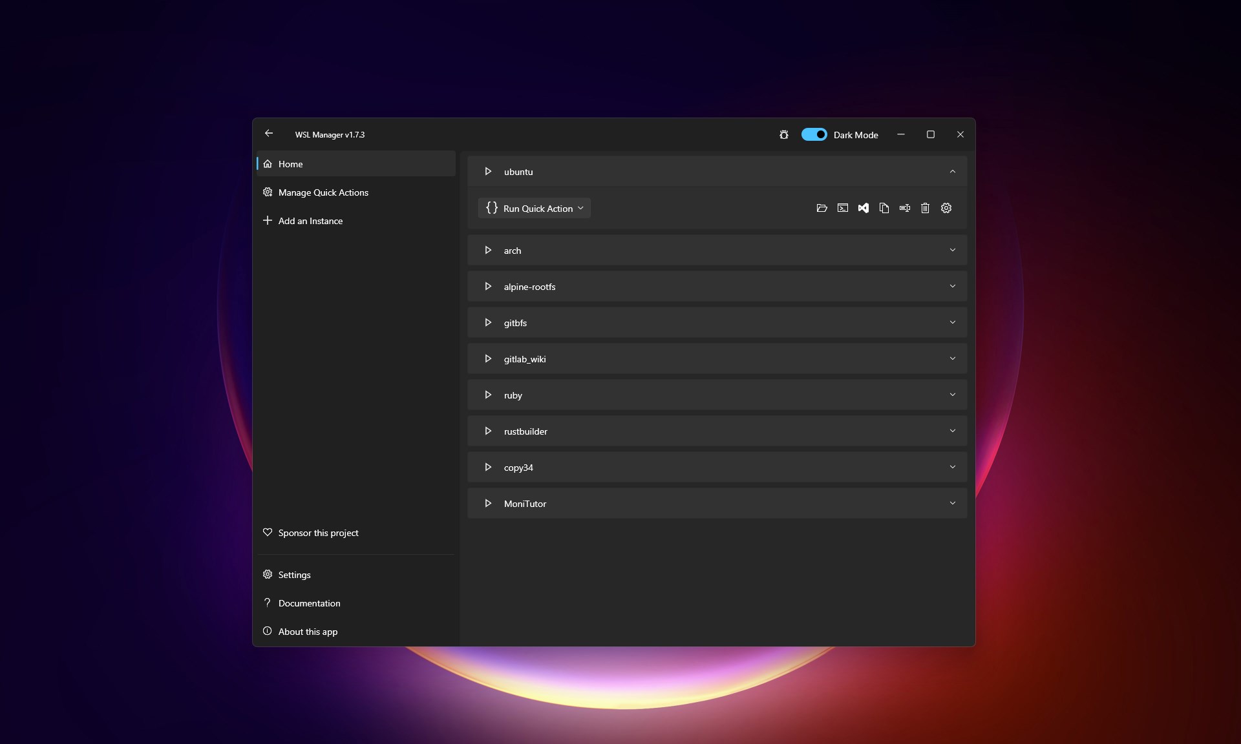Image resolution: width=1241 pixels, height=744 pixels.
Task: Click the curly braces quick action icon
Action: 491,208
